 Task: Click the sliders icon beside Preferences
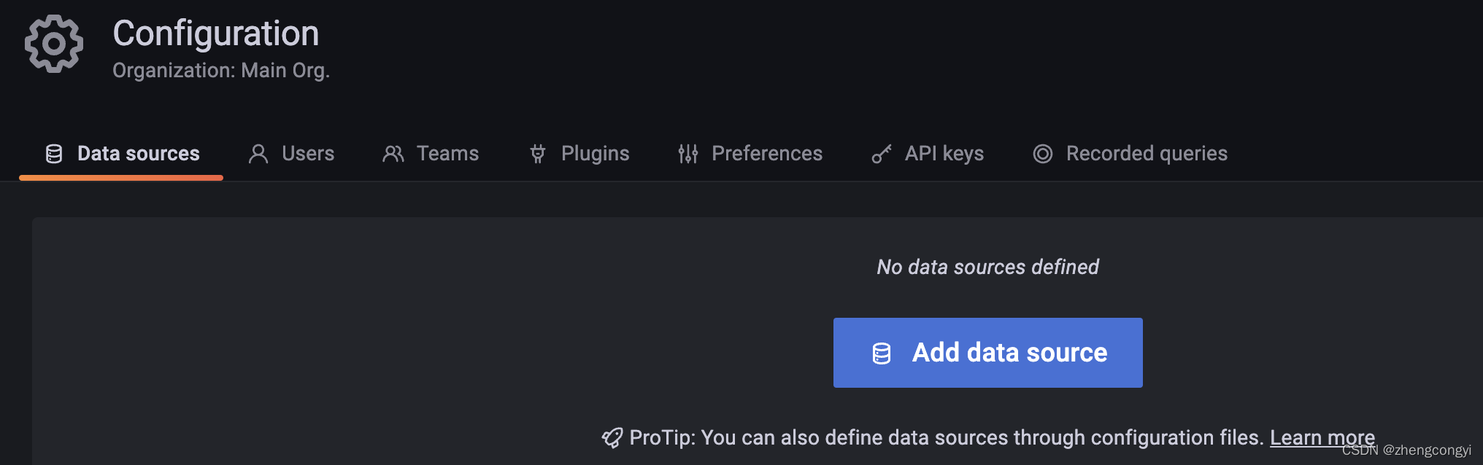click(688, 154)
